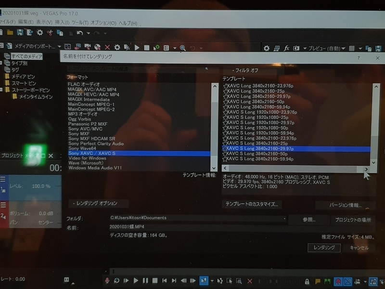Select the タイプ別 media bin
This screenshot has width=385, height=289.
19,63
